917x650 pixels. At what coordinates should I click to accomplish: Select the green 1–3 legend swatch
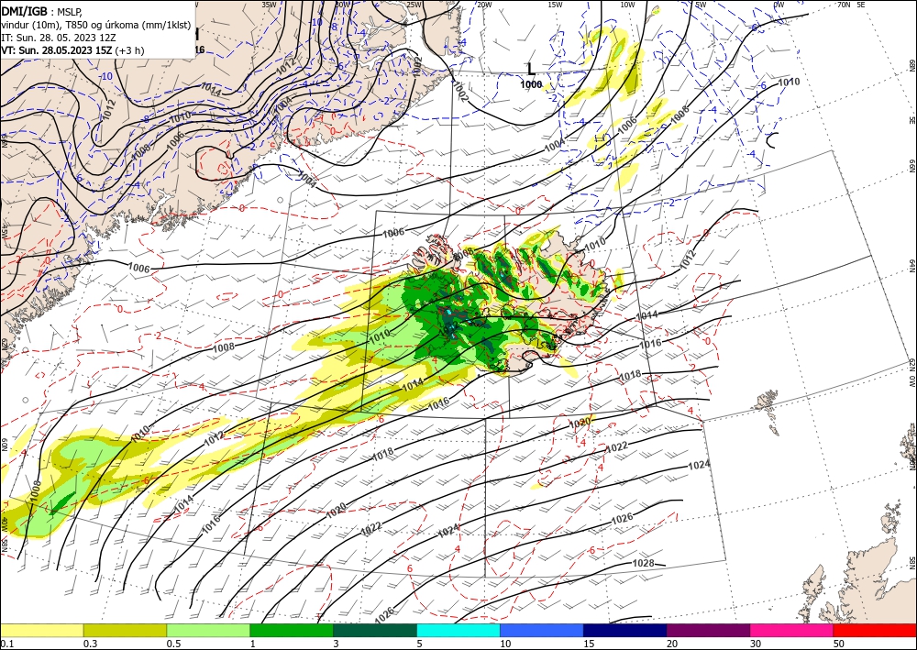coord(292,630)
